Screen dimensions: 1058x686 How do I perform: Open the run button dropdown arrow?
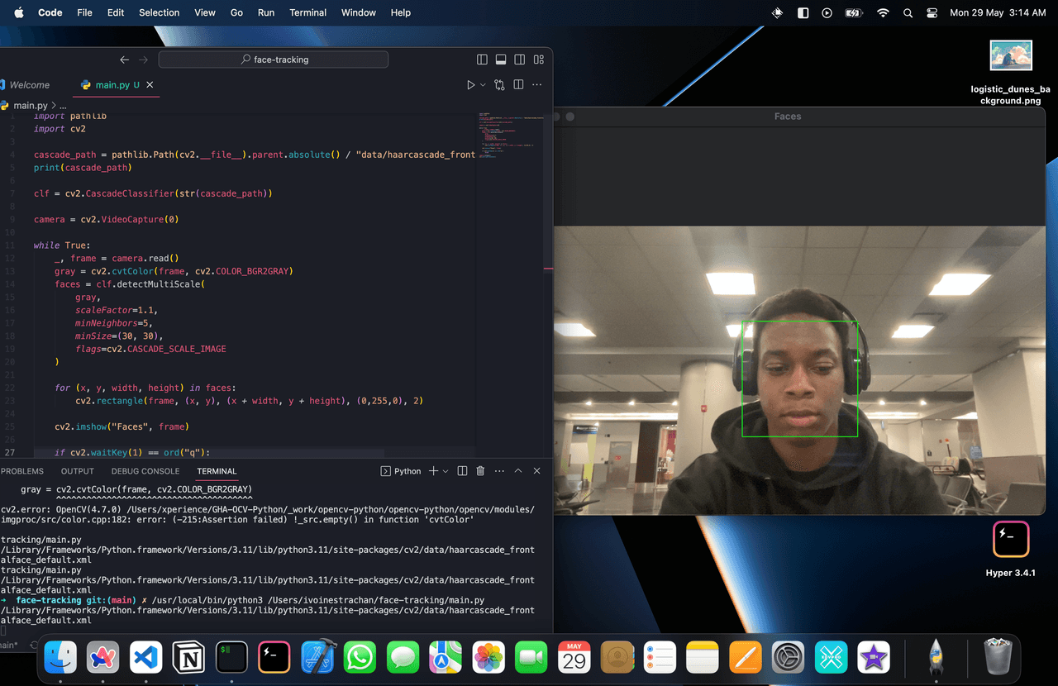pos(483,85)
